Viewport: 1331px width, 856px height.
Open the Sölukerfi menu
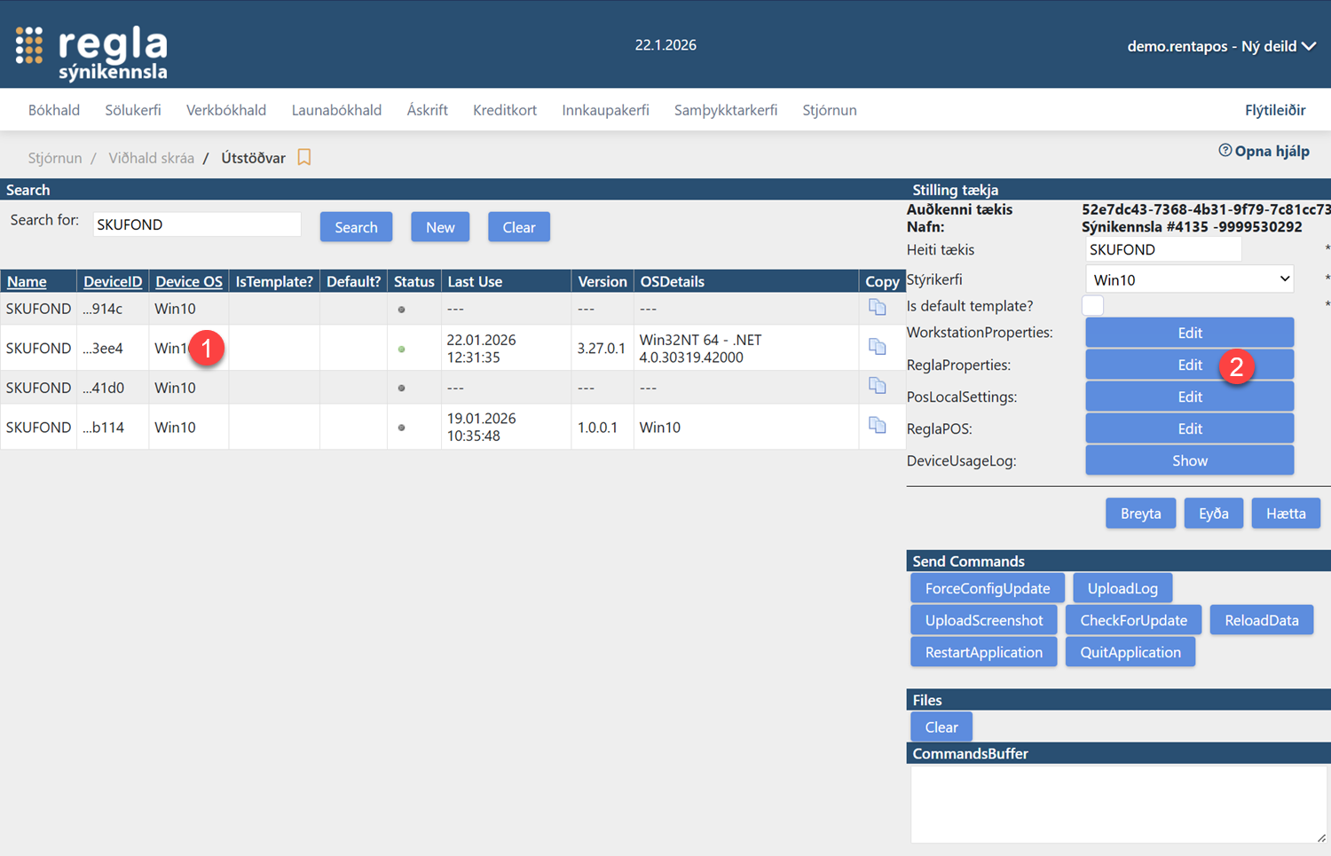click(133, 110)
